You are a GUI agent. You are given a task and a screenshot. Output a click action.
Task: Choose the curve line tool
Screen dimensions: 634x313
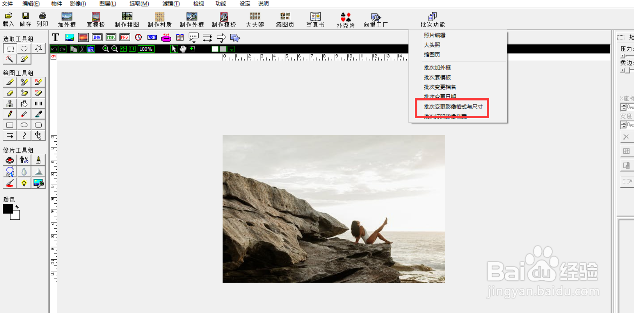coord(24,136)
